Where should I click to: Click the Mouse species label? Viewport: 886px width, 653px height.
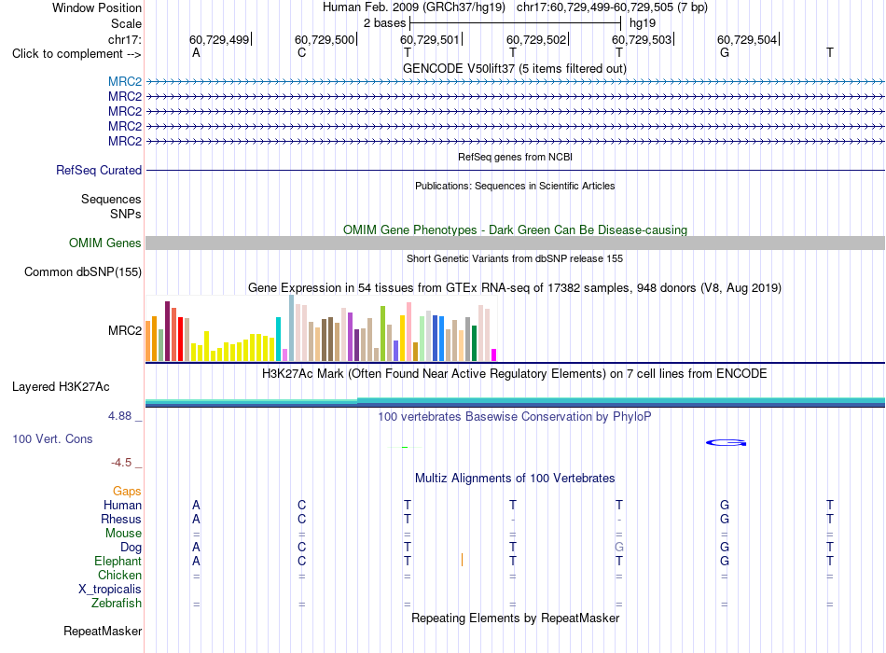coord(123,534)
